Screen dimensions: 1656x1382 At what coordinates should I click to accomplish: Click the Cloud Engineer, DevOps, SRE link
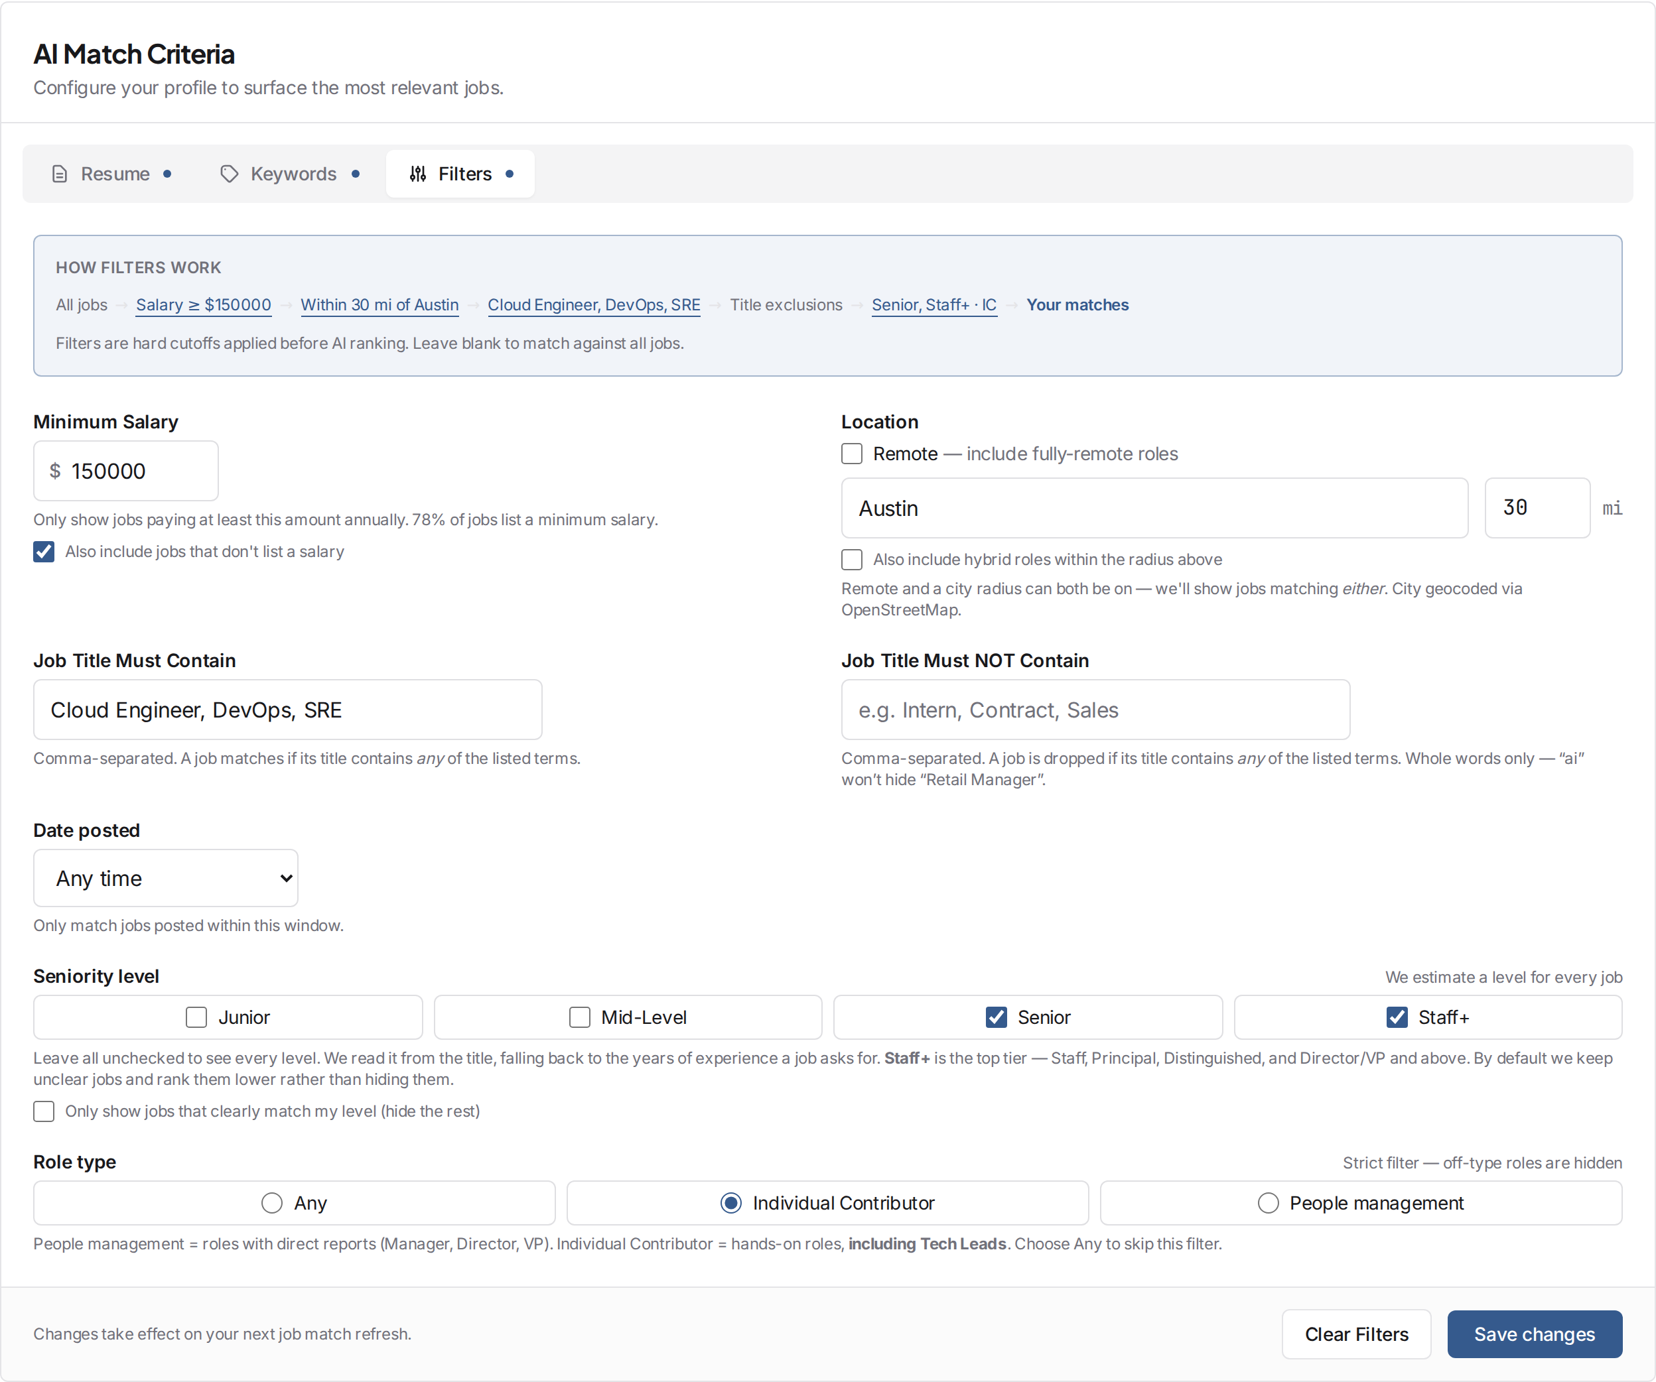(594, 305)
